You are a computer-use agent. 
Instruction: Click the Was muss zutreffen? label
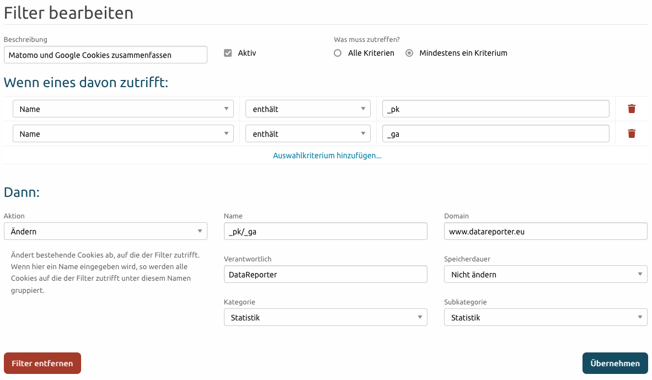pos(367,40)
